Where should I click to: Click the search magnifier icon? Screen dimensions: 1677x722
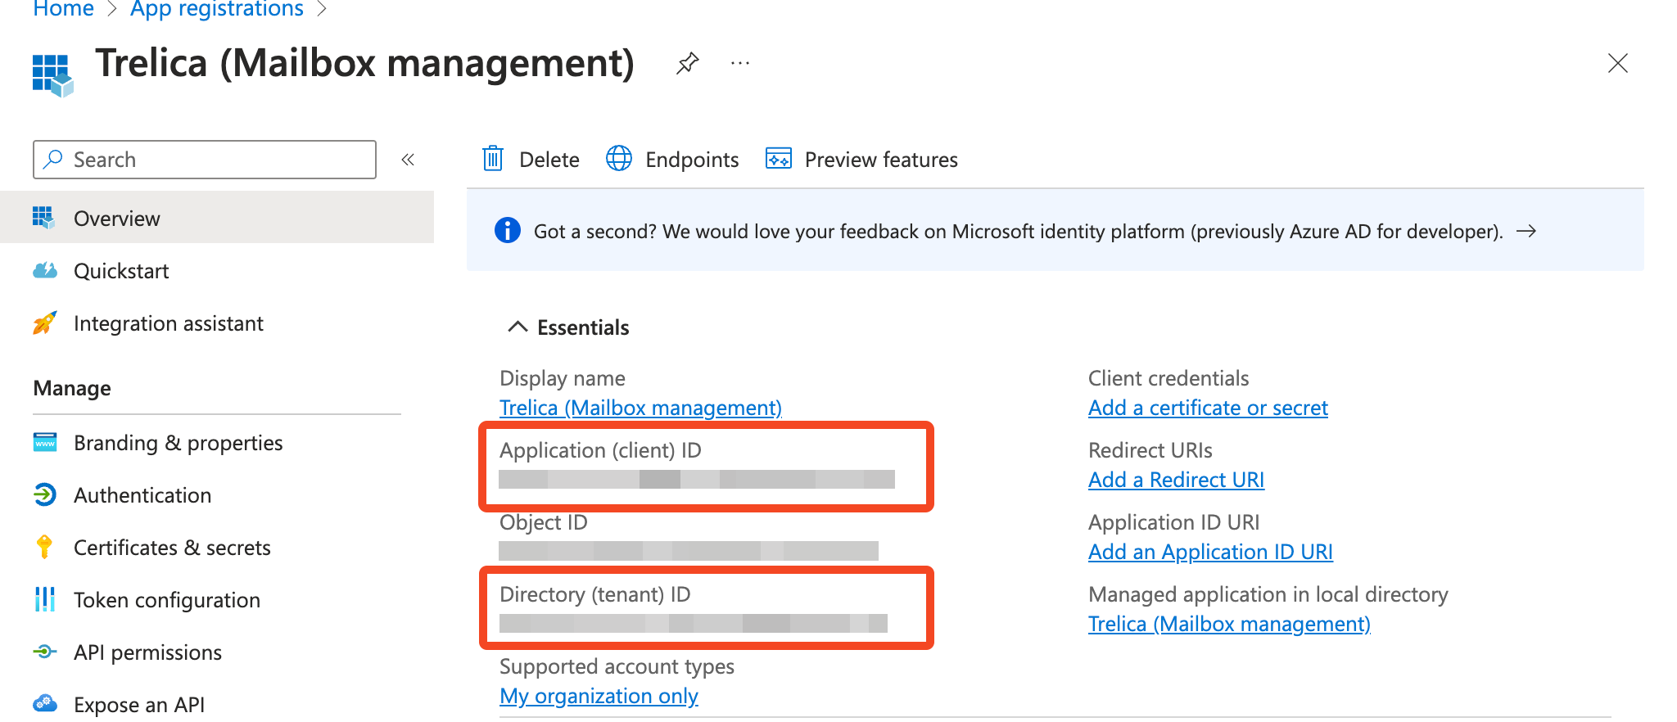tap(53, 159)
